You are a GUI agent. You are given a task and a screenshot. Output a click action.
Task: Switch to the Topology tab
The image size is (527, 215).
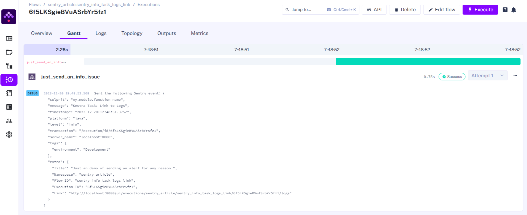pyautogui.click(x=132, y=33)
